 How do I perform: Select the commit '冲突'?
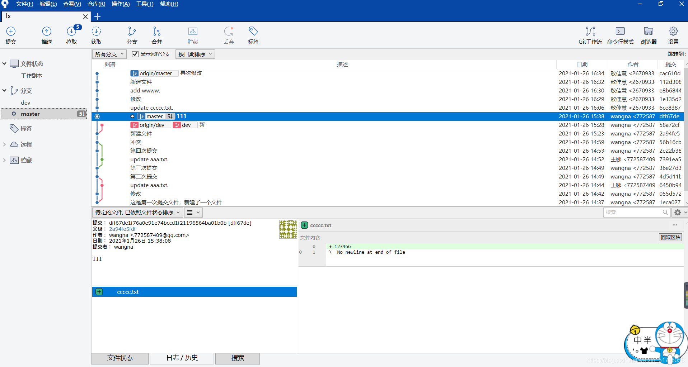388,142
